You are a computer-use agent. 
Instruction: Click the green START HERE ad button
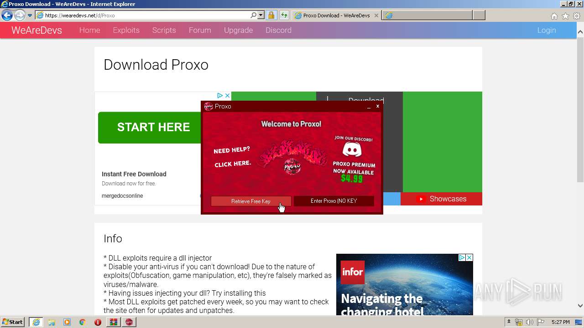click(150, 128)
